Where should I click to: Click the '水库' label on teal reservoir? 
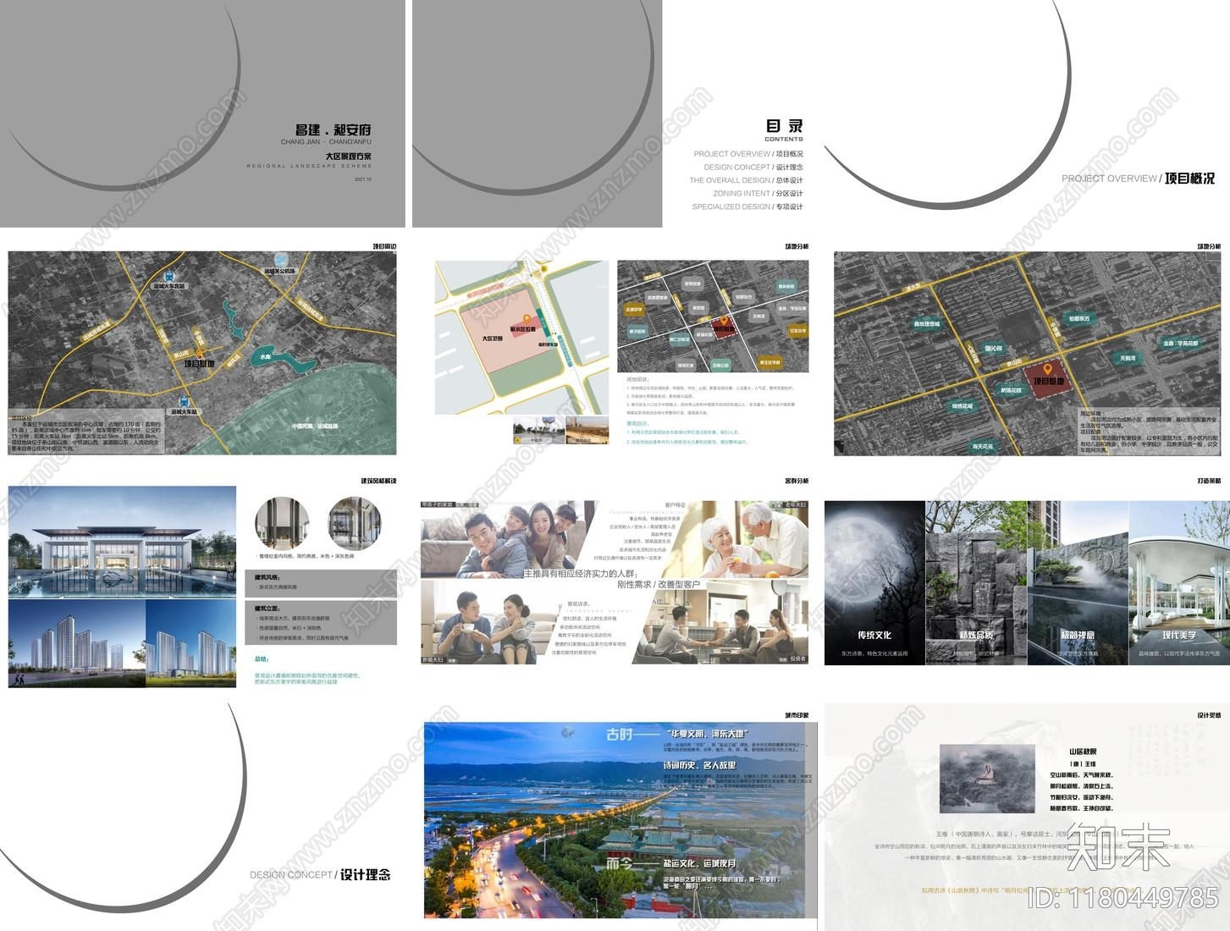tap(265, 357)
